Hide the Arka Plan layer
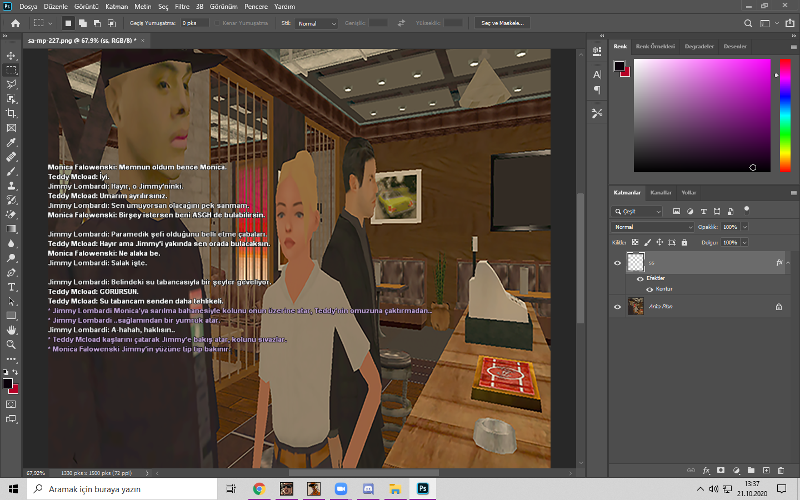Image resolution: width=800 pixels, height=500 pixels. [617, 307]
